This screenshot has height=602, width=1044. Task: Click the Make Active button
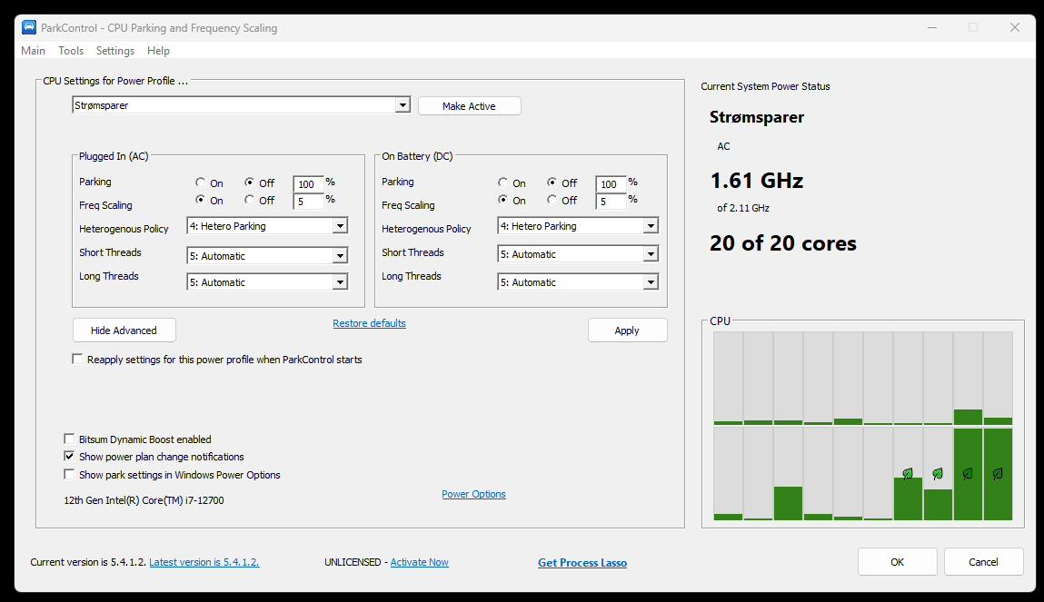coord(470,105)
